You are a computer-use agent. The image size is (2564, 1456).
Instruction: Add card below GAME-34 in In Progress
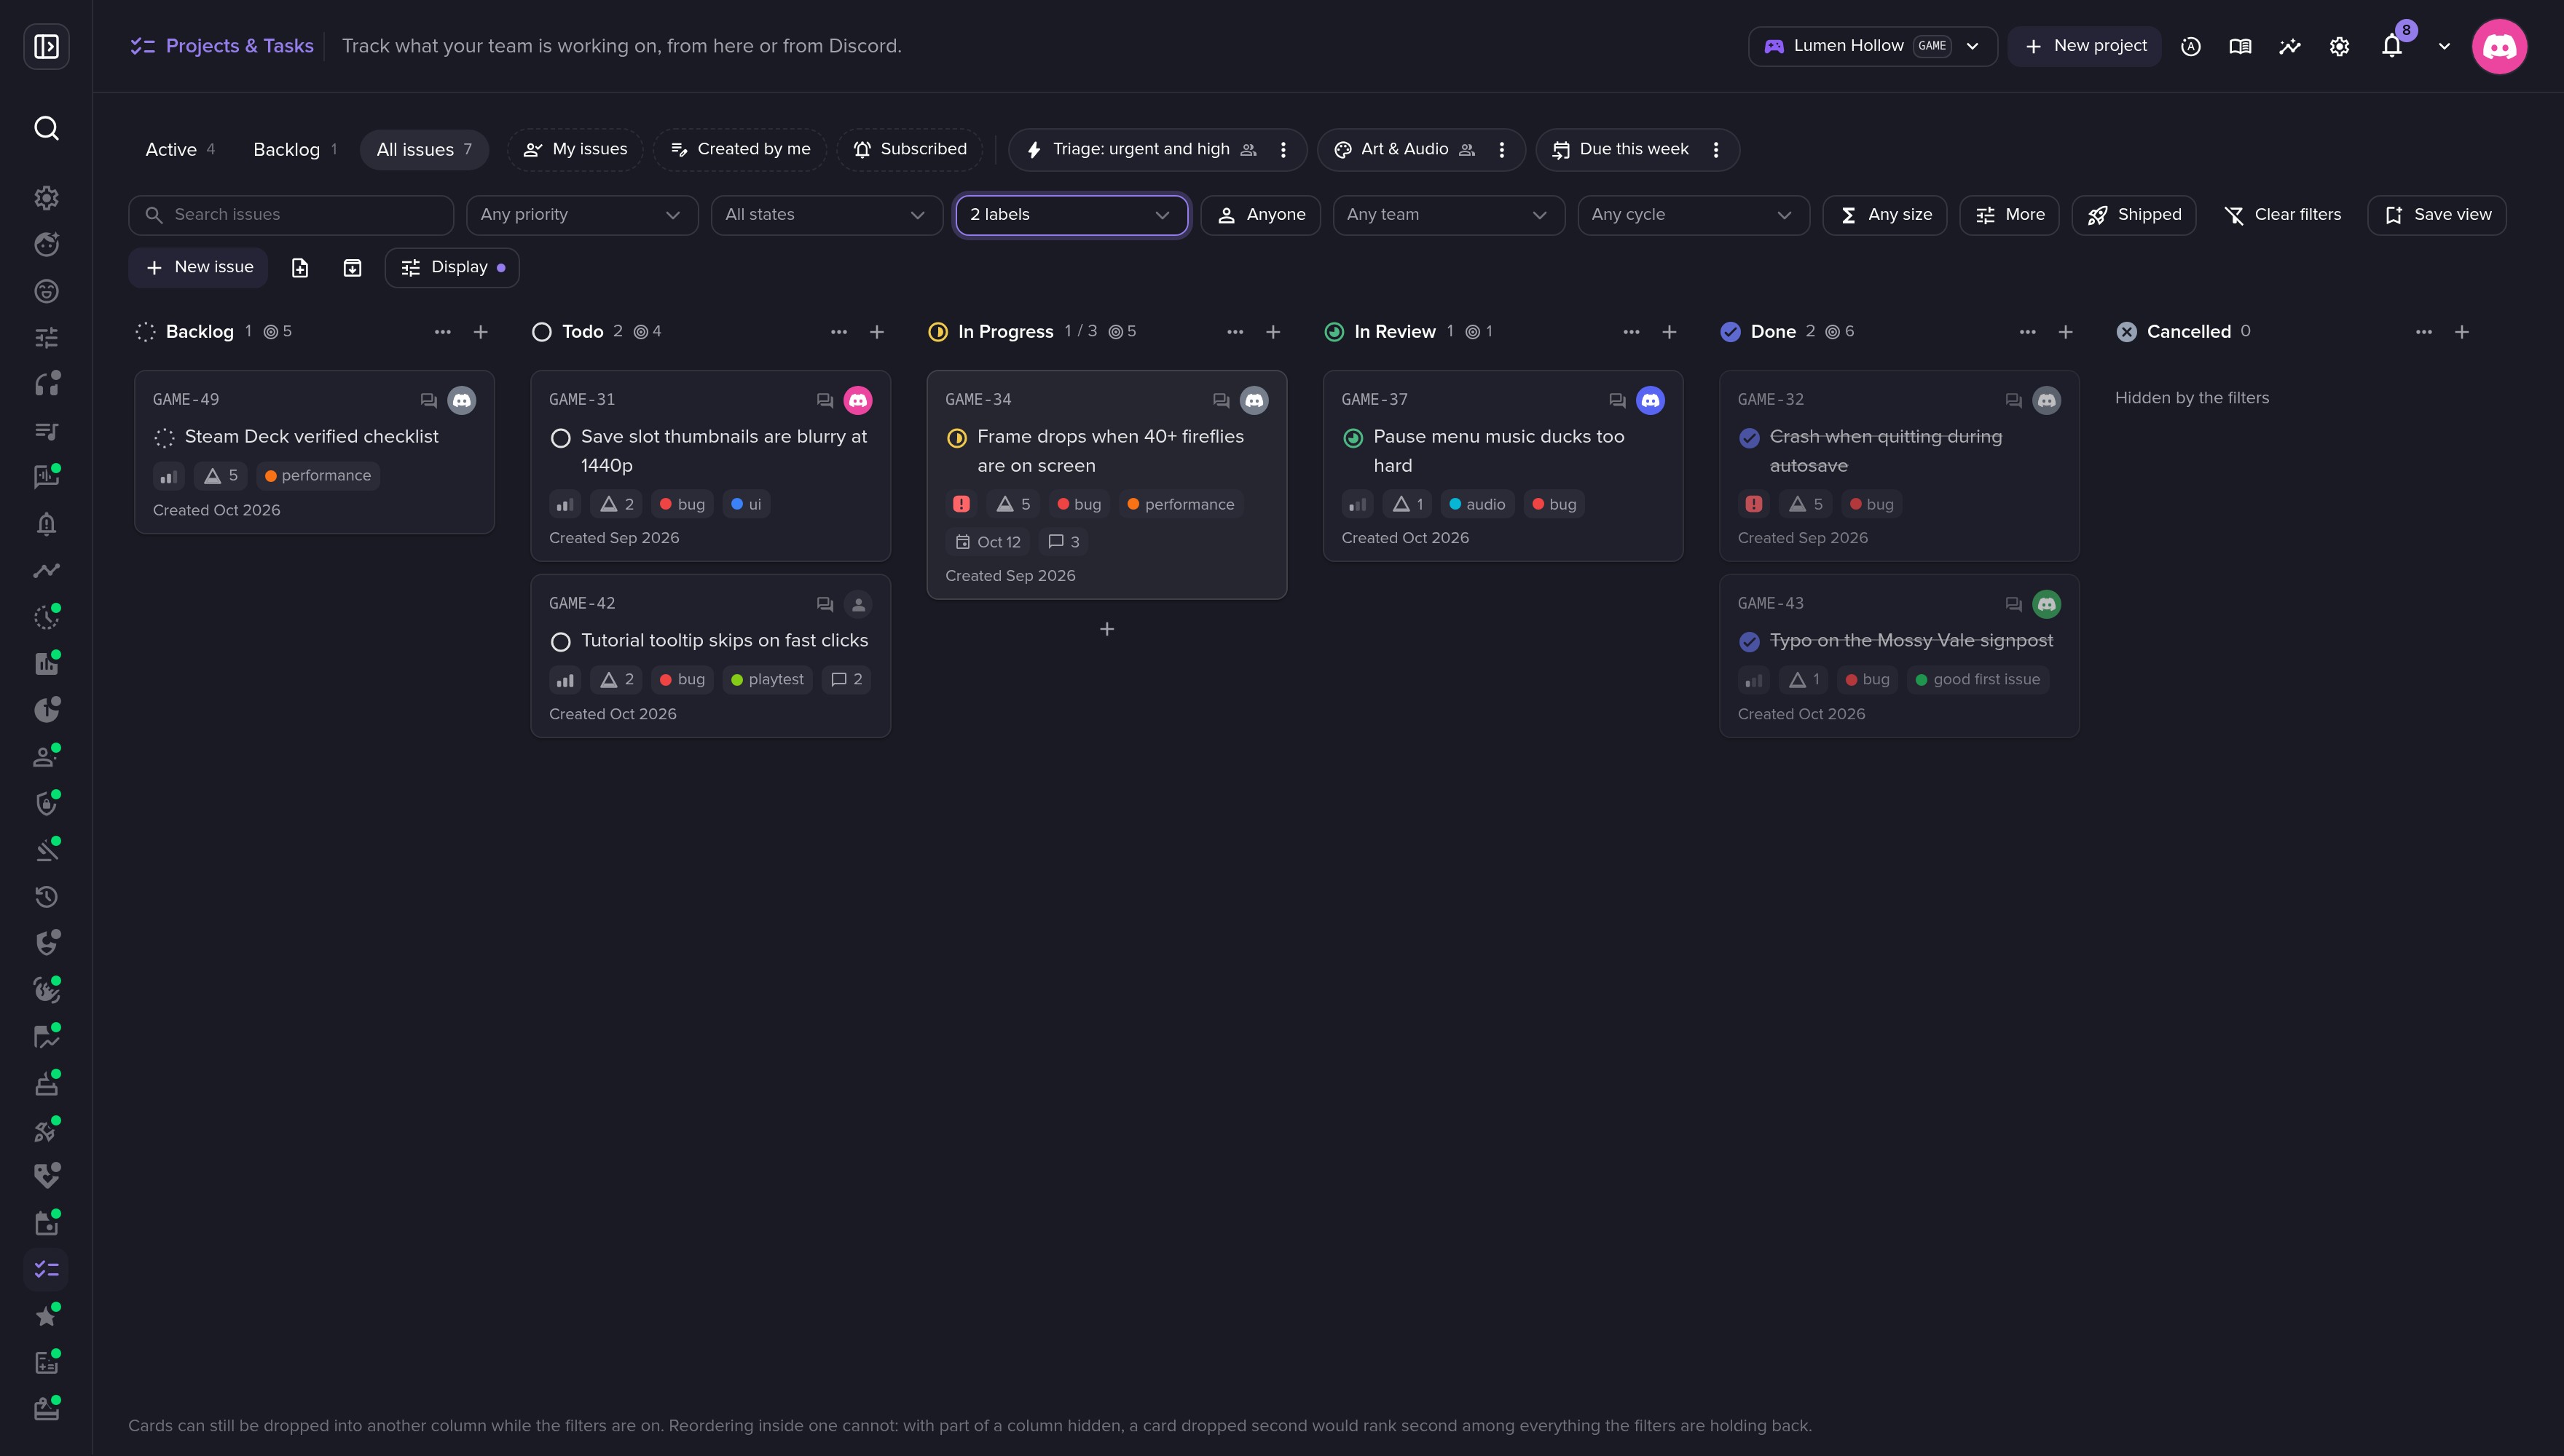[x=1106, y=629]
